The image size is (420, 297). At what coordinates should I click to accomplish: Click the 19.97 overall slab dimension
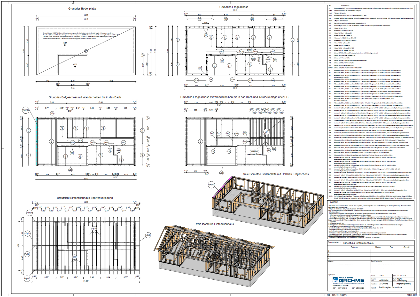coord(86,15)
